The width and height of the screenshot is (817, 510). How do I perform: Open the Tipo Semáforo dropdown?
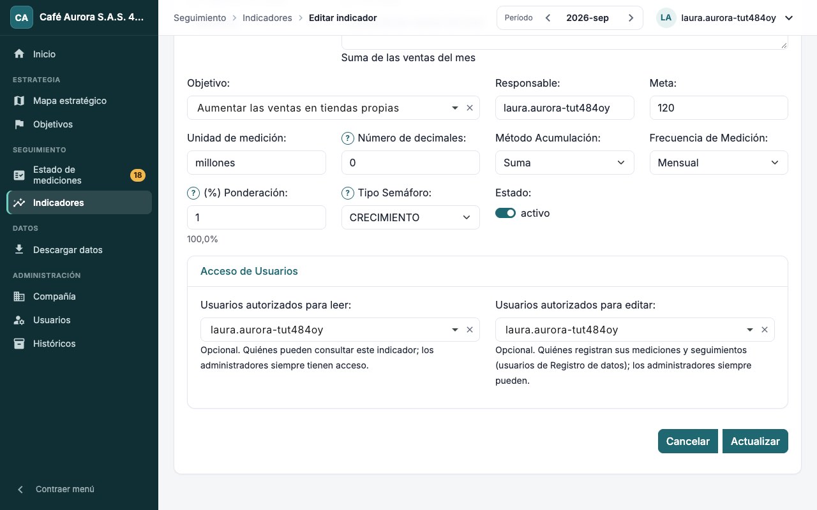(410, 217)
